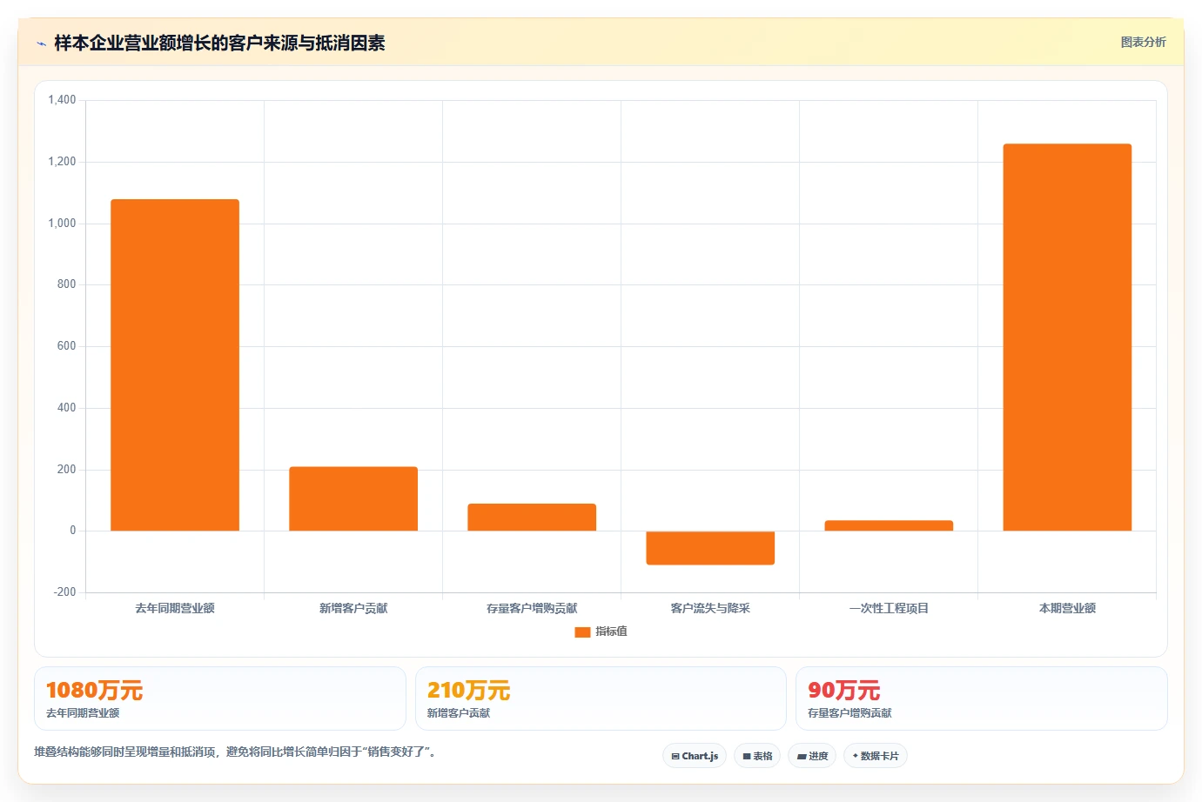Click the footnote text starting 堆叠结构能够
The width and height of the screenshot is (1202, 802).
point(235,752)
